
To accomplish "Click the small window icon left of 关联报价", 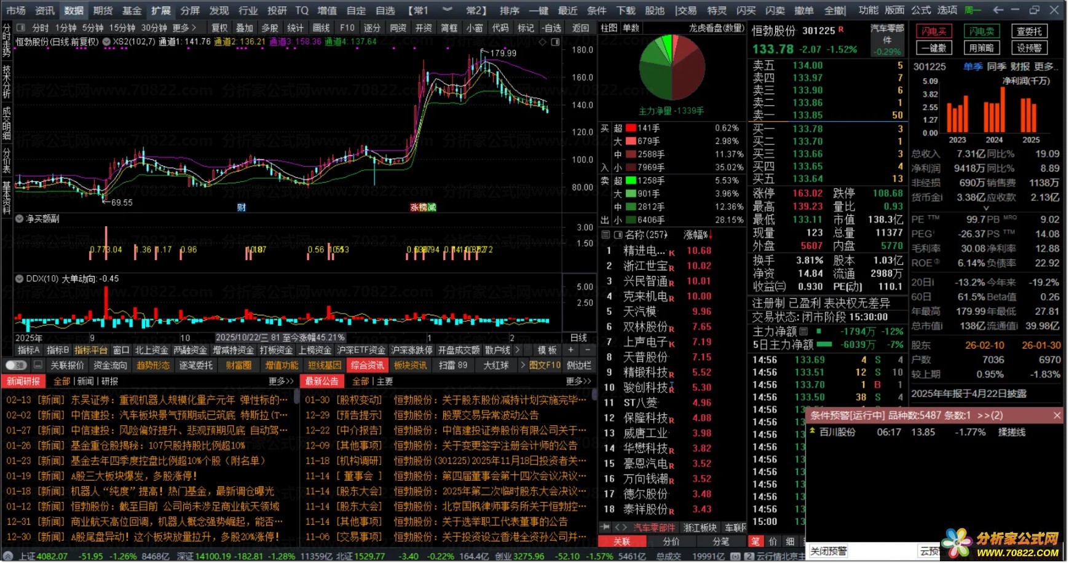I will [38, 365].
